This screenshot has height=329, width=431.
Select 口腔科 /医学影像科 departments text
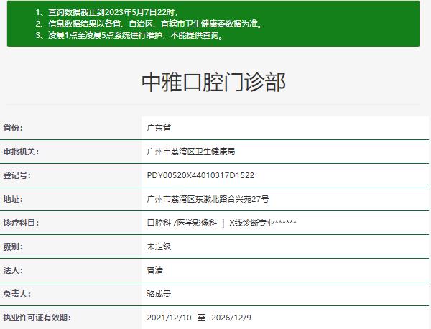(182, 223)
